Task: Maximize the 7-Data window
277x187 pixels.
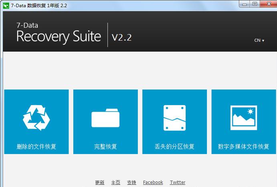Action: (x=255, y=4)
